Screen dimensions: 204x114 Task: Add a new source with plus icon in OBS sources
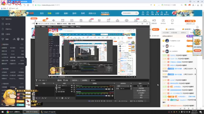pyautogui.click(x=57, y=98)
